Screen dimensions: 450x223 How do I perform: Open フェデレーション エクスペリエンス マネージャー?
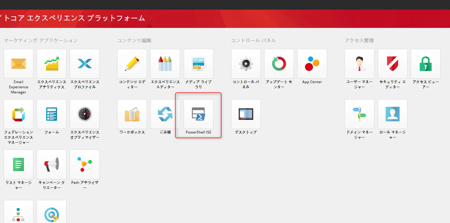click(19, 114)
